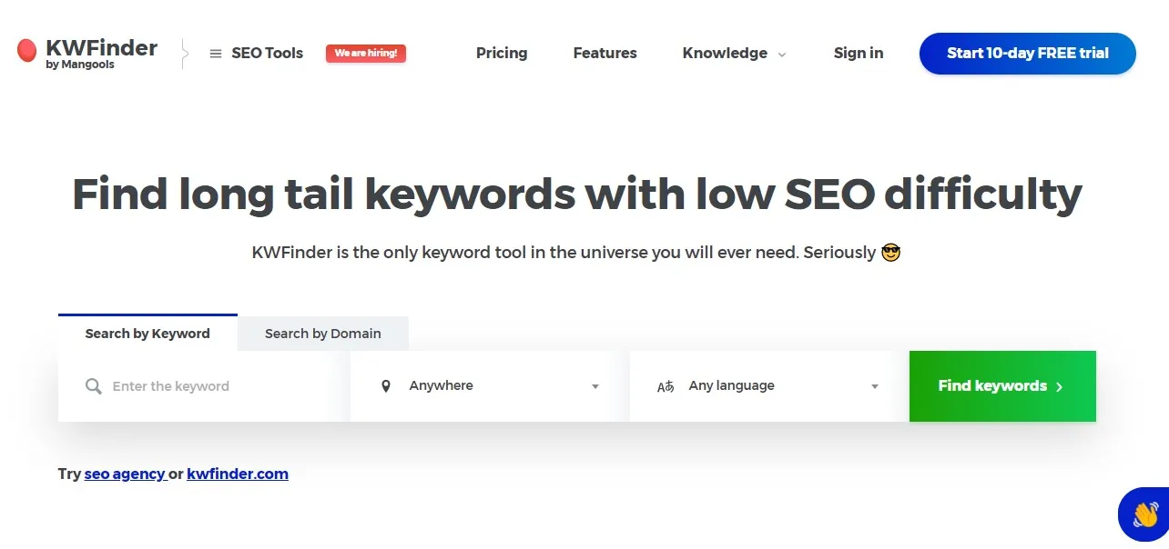
Task: Open the Pricing page
Action: 502,53
